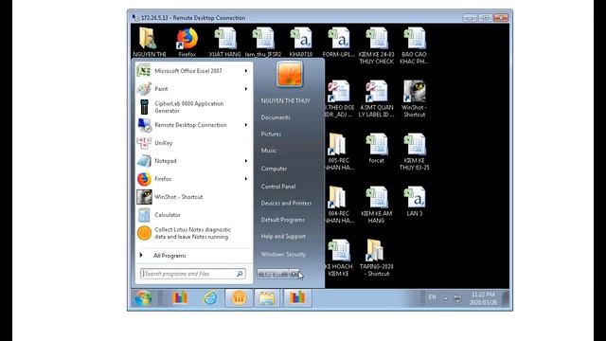Click the user account flower picture

(290, 74)
